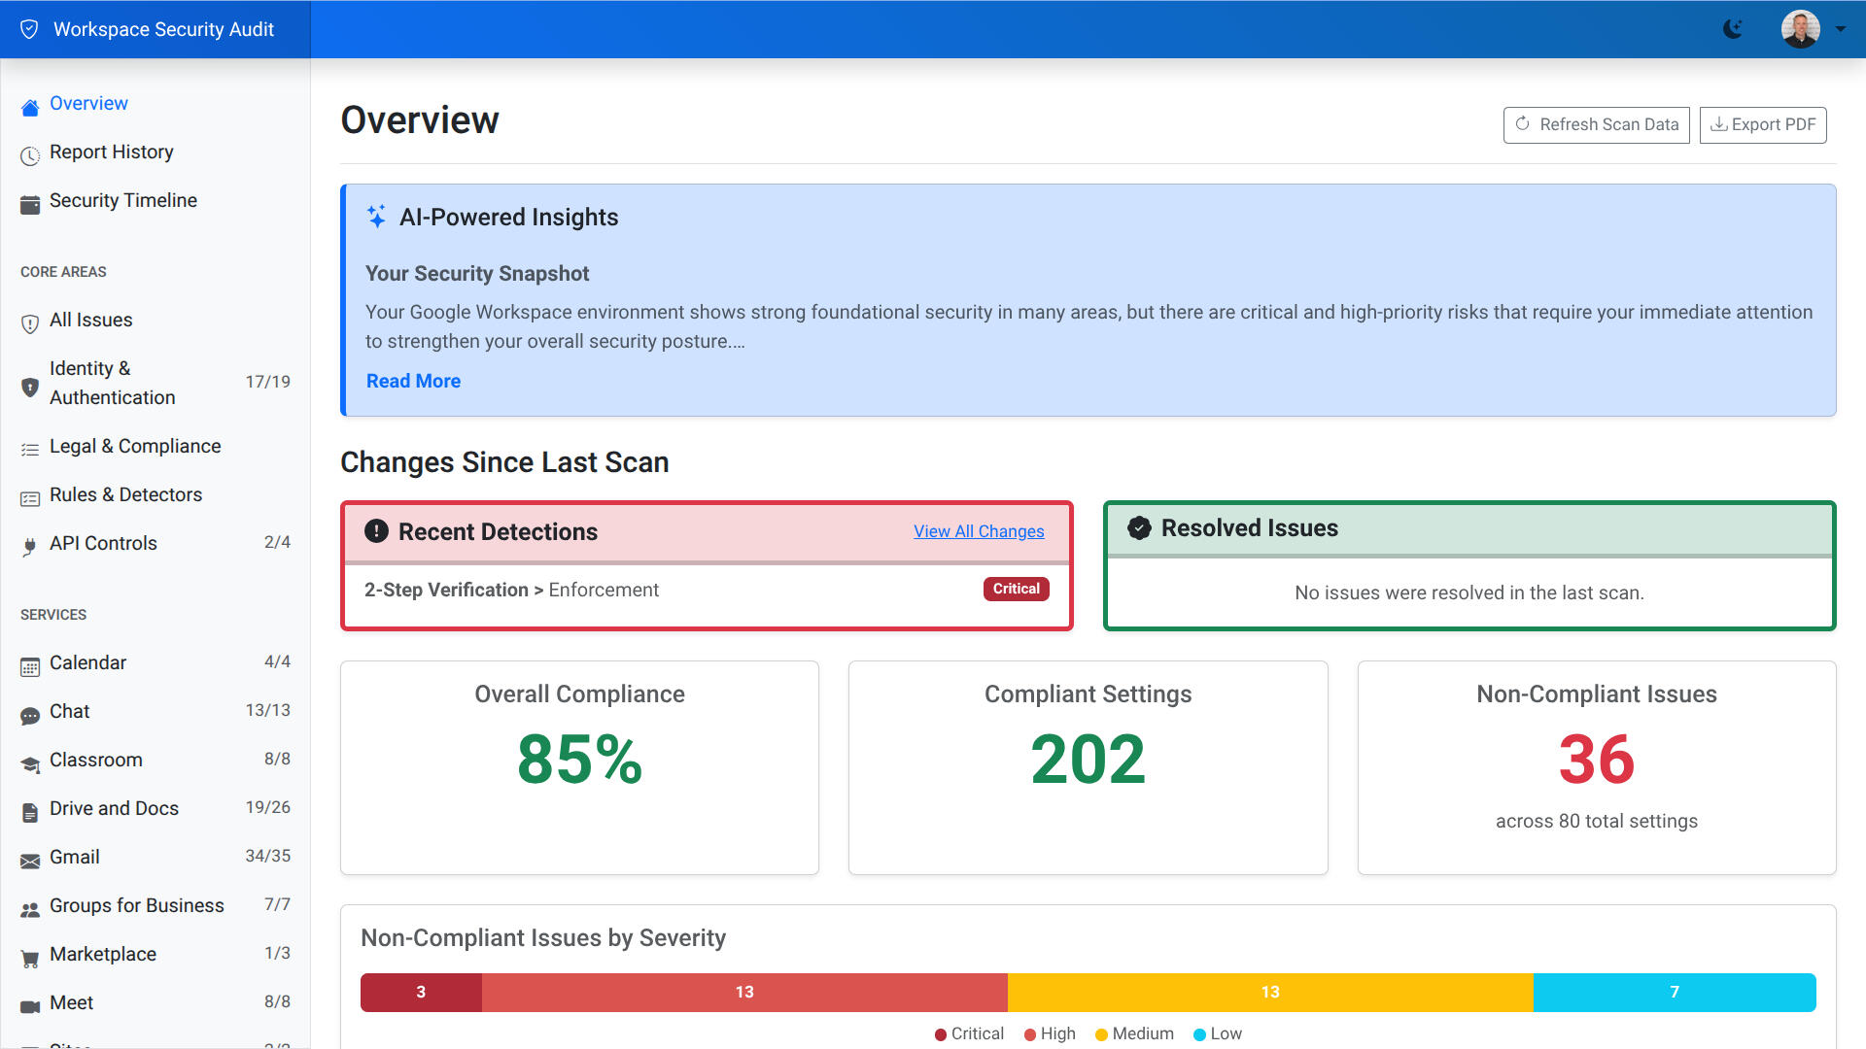Viewport: 1866px width, 1049px height.
Task: Select the Gmail envelope icon
Action: pos(28,857)
